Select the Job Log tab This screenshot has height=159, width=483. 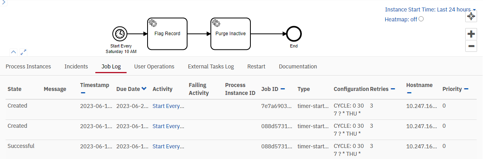[x=111, y=66]
